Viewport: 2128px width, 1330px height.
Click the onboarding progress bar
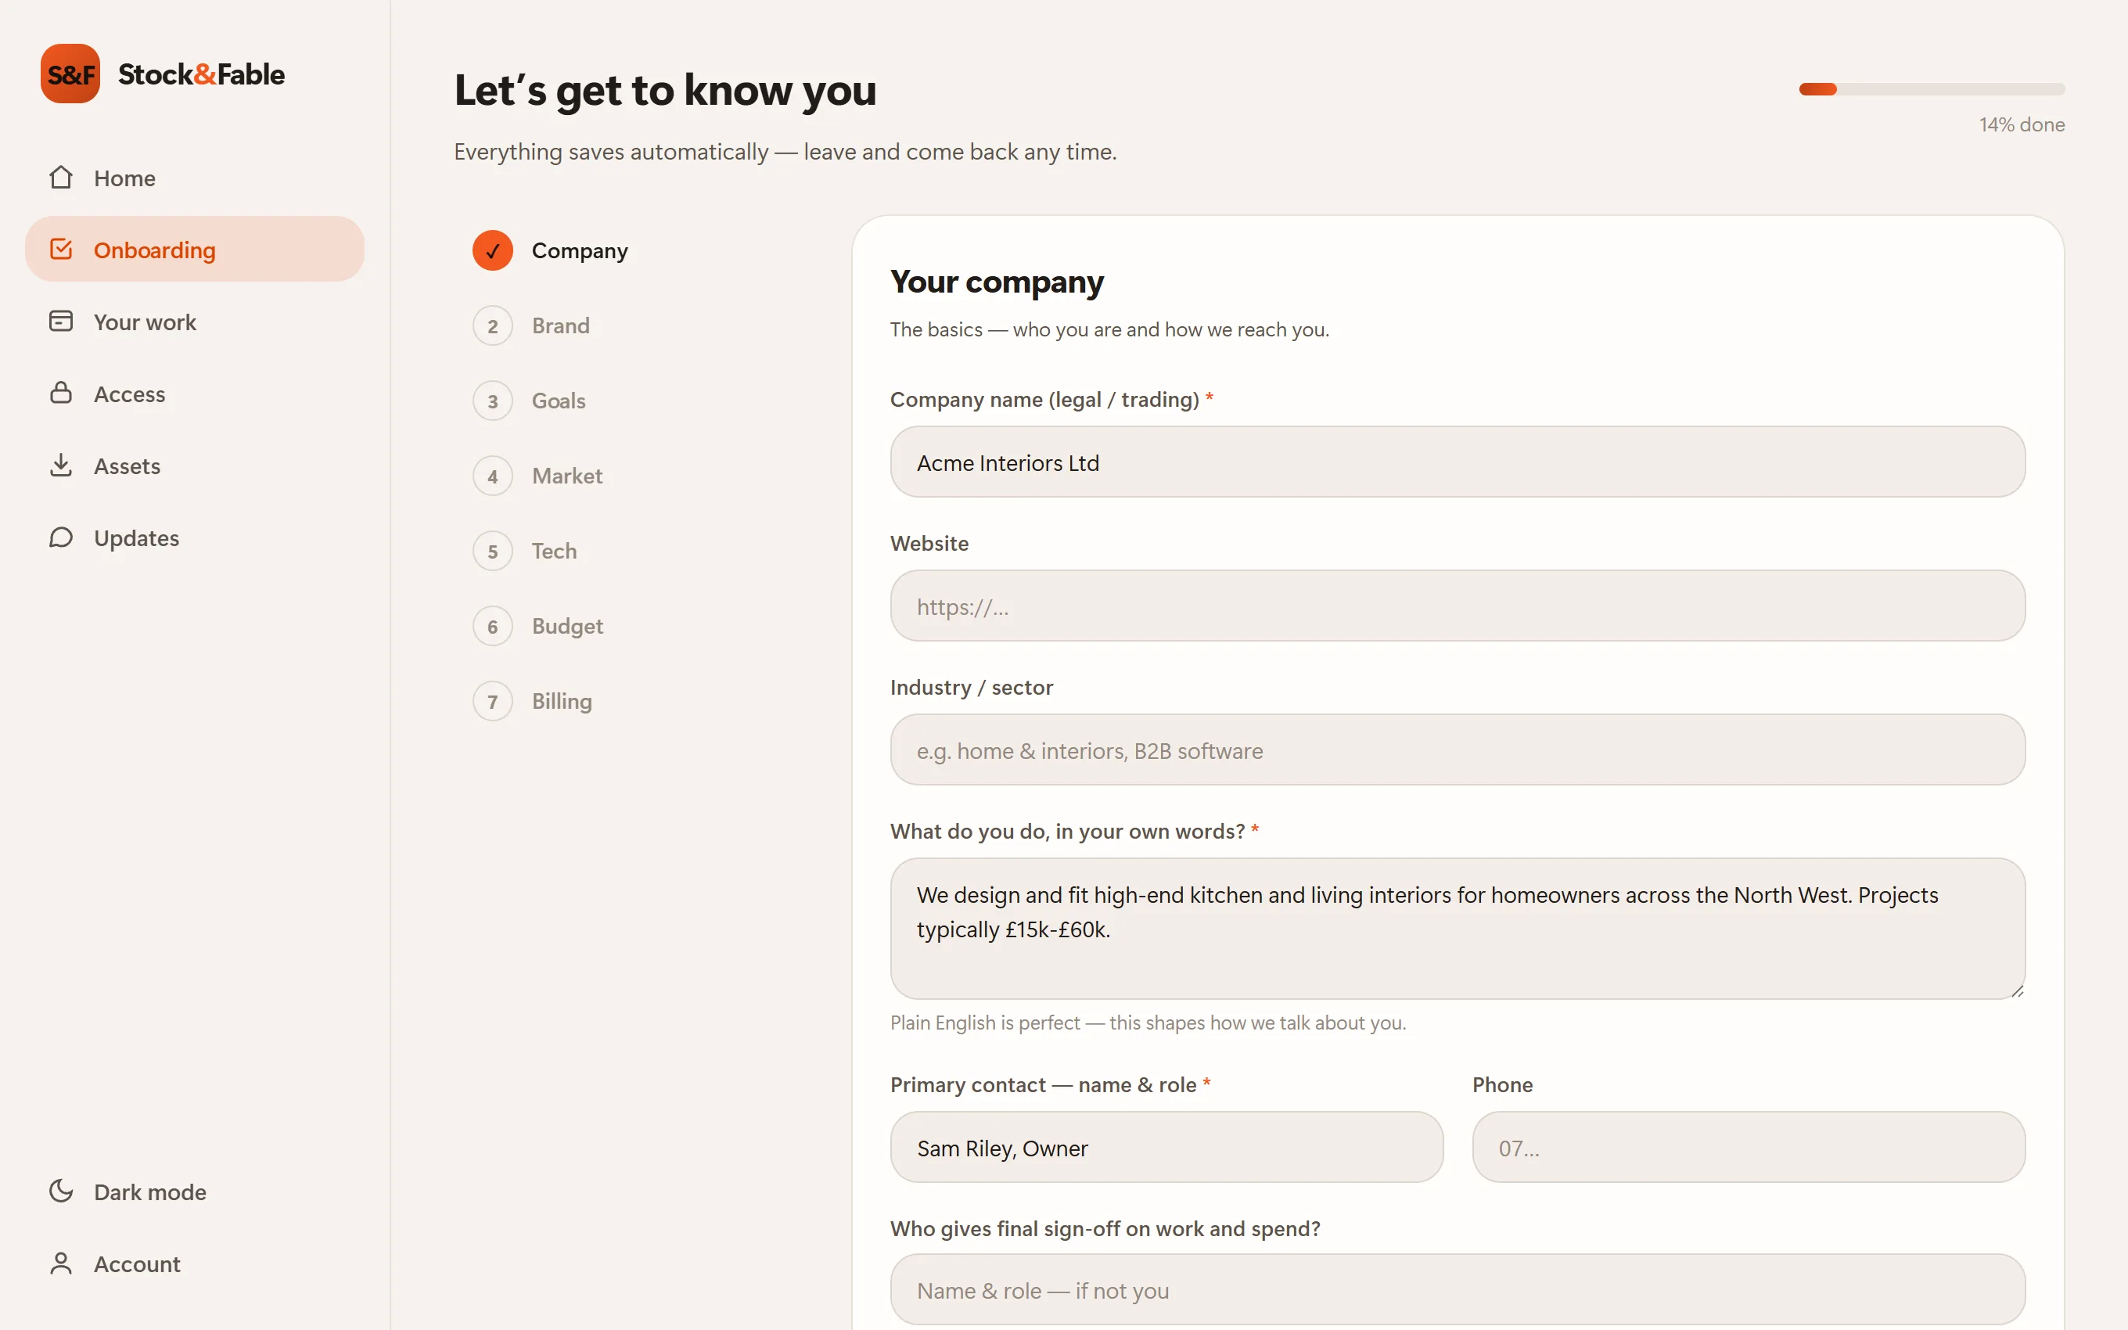[x=1931, y=89]
